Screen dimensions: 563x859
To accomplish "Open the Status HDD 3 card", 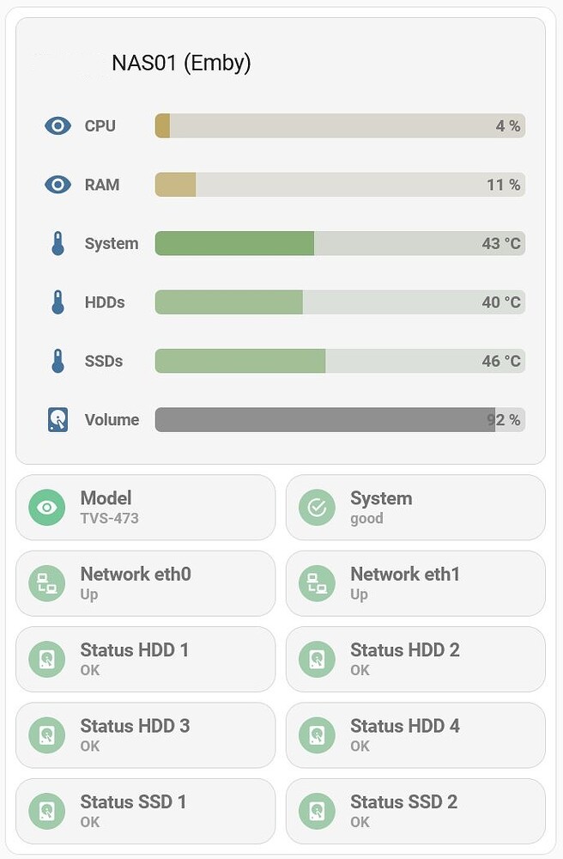I will pyautogui.click(x=146, y=734).
